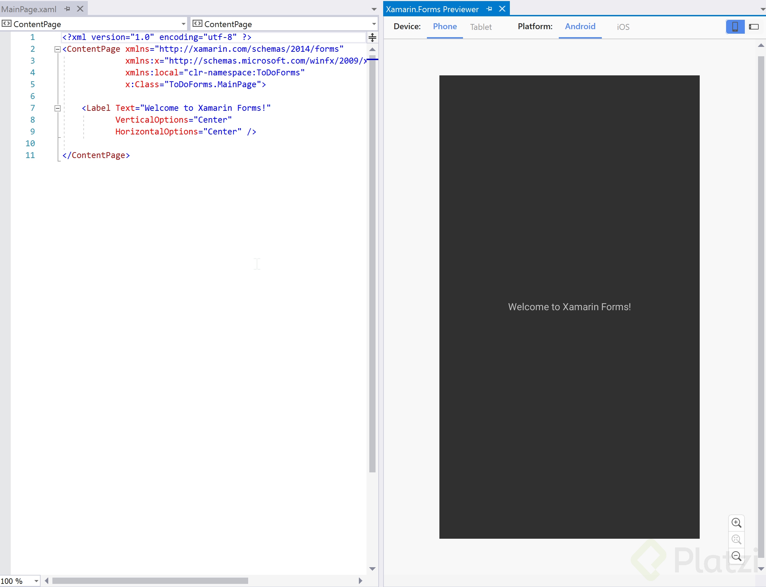The height and width of the screenshot is (587, 766).
Task: Collapse the ContentPage element on line 2
Action: coord(58,49)
